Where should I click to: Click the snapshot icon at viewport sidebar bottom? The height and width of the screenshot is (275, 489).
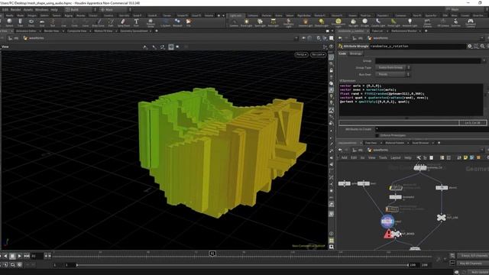point(331,247)
